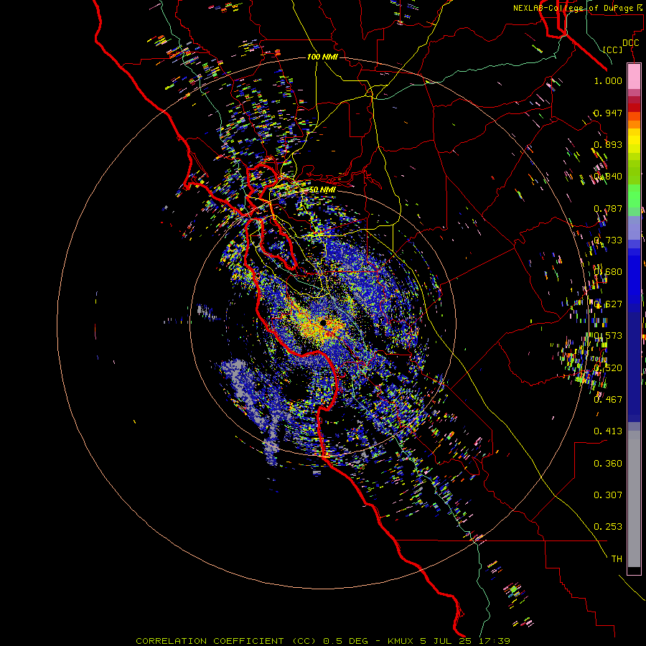The height and width of the screenshot is (646, 646).
Task: Select the 0.787 legend value
Action: [x=608, y=208]
